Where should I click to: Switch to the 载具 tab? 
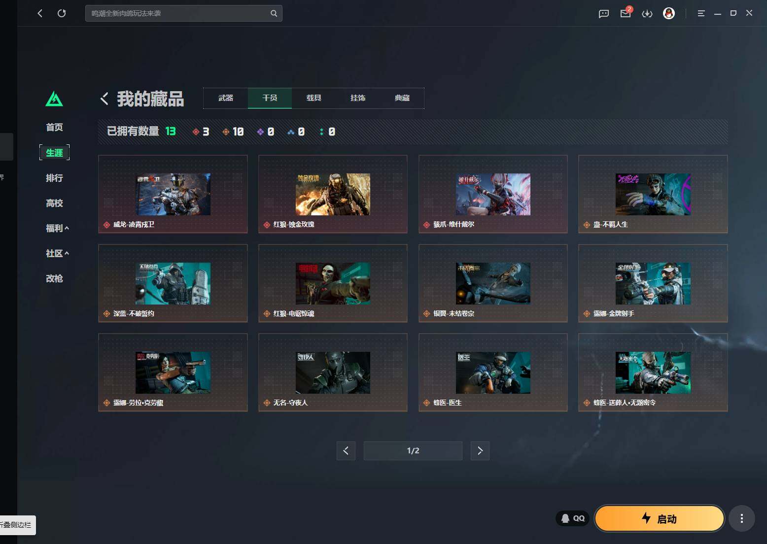[314, 98]
